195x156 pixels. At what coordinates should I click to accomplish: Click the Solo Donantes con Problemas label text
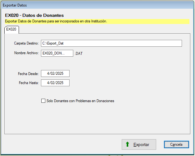click(x=80, y=101)
